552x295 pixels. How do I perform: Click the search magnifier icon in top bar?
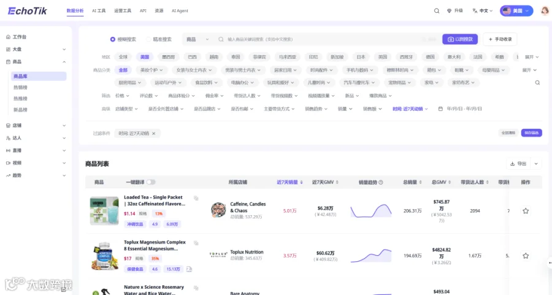(437, 11)
